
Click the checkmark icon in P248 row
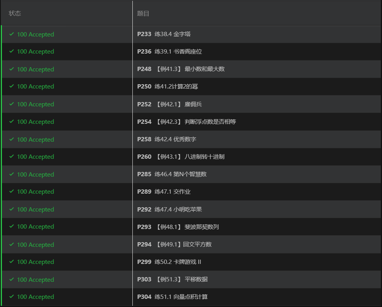(x=11, y=69)
